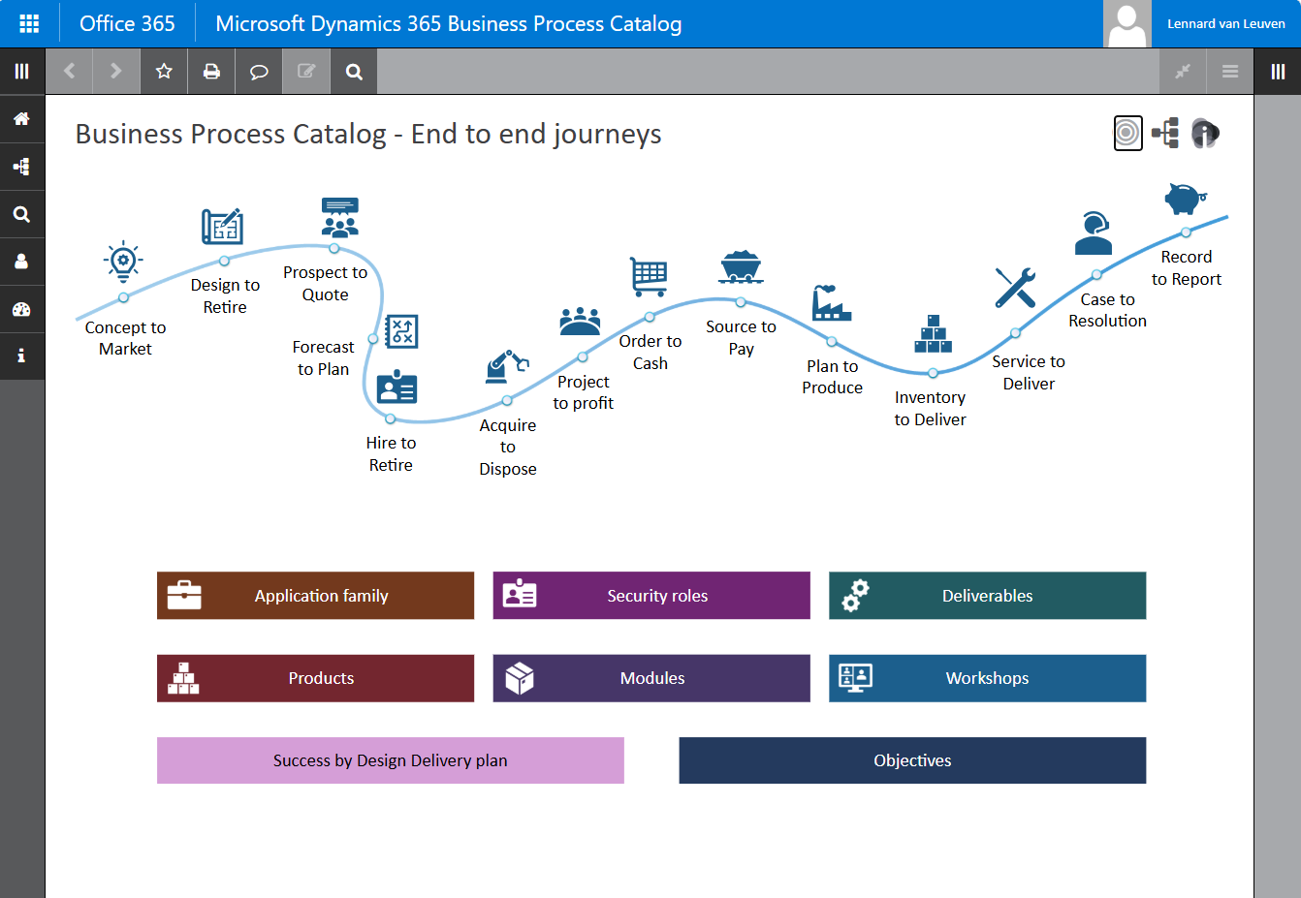Open the Security roles tile
This screenshot has width=1301, height=898.
(651, 596)
